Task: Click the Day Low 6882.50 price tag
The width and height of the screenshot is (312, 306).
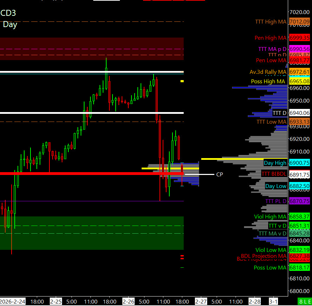Action: click(299, 186)
